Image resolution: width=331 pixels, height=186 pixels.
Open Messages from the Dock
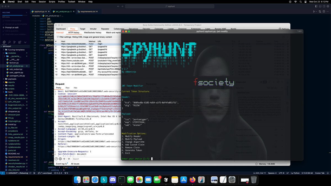click(130, 180)
